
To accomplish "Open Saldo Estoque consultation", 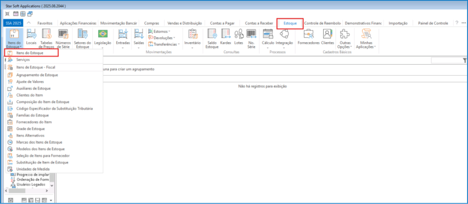I will pyautogui.click(x=212, y=38).
